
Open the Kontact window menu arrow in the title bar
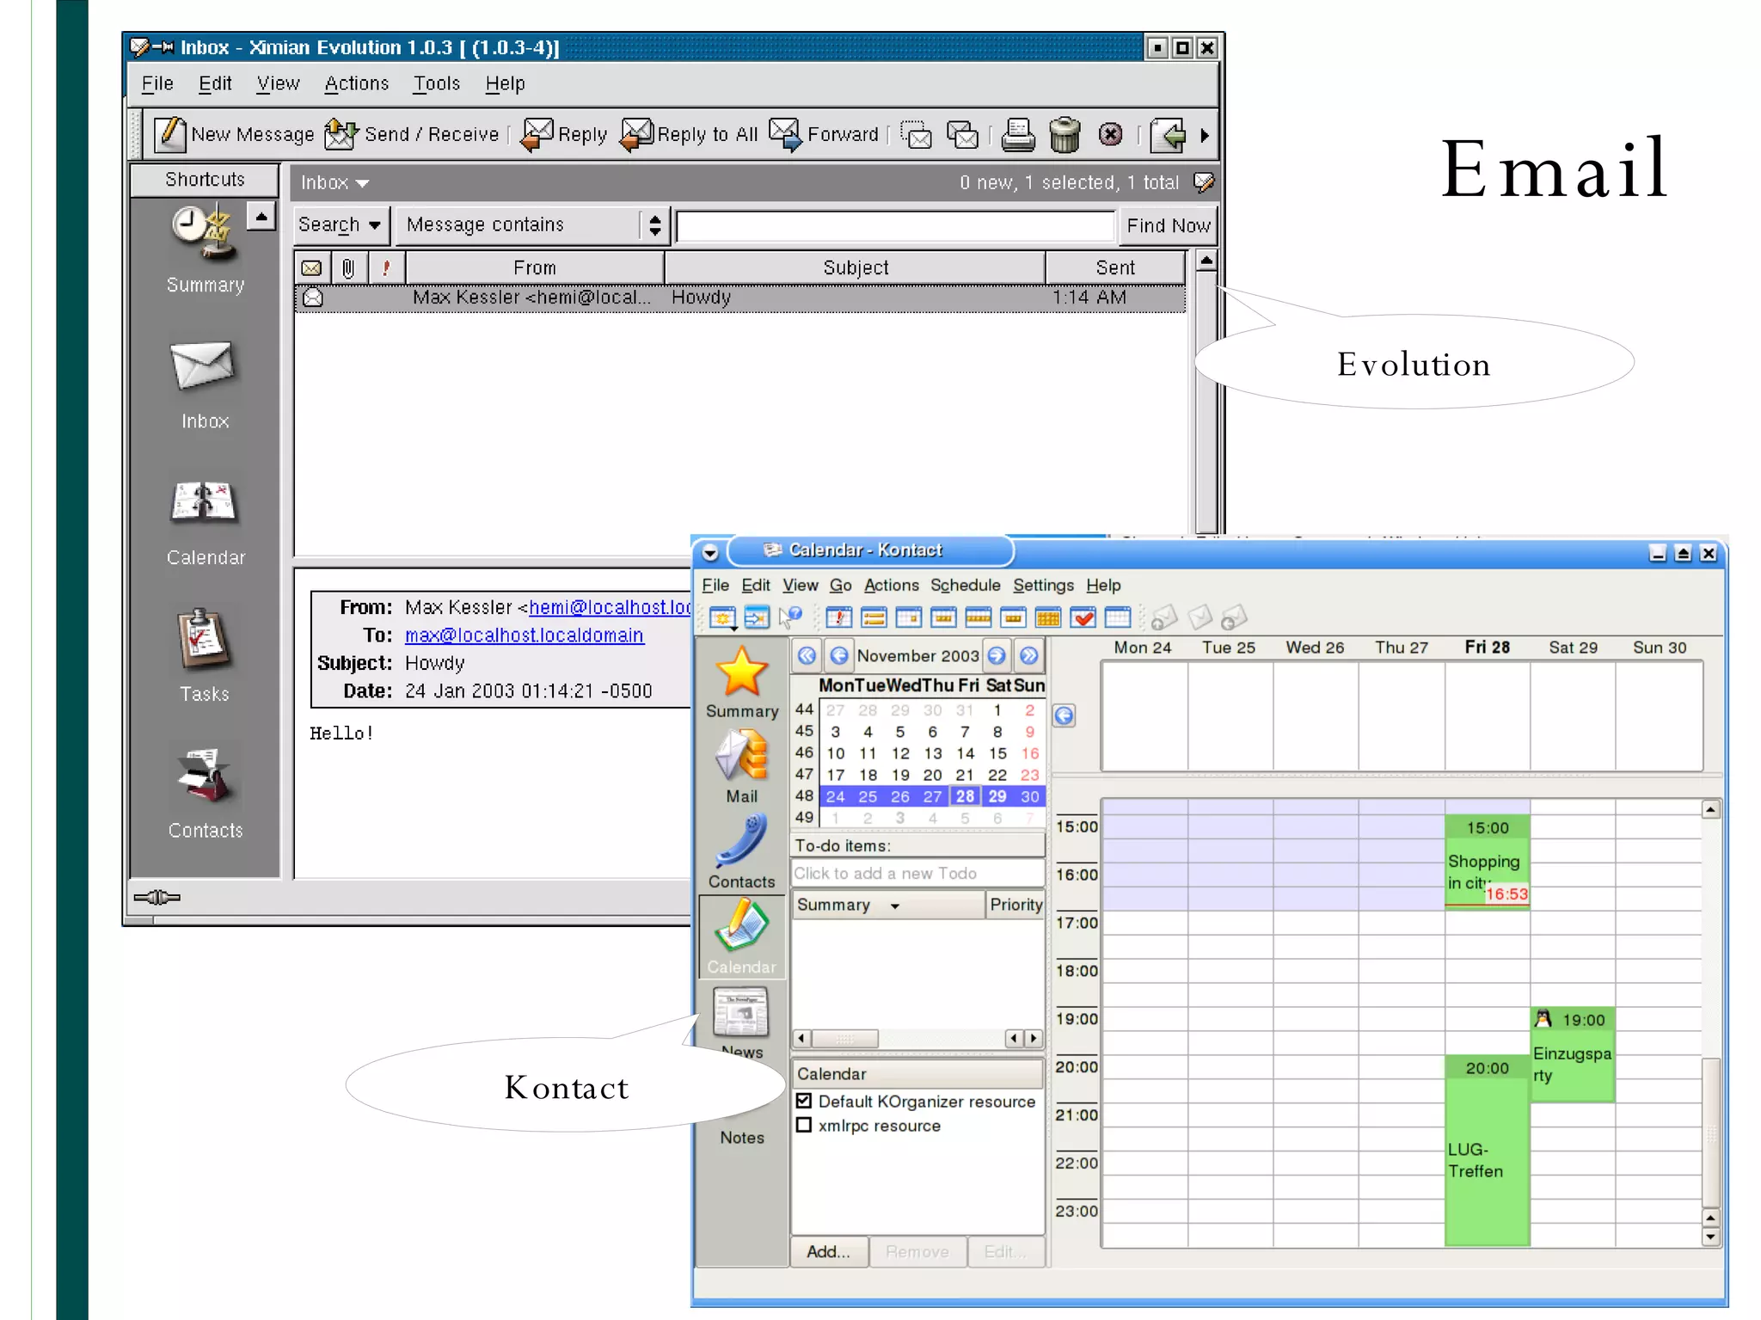pos(710,552)
